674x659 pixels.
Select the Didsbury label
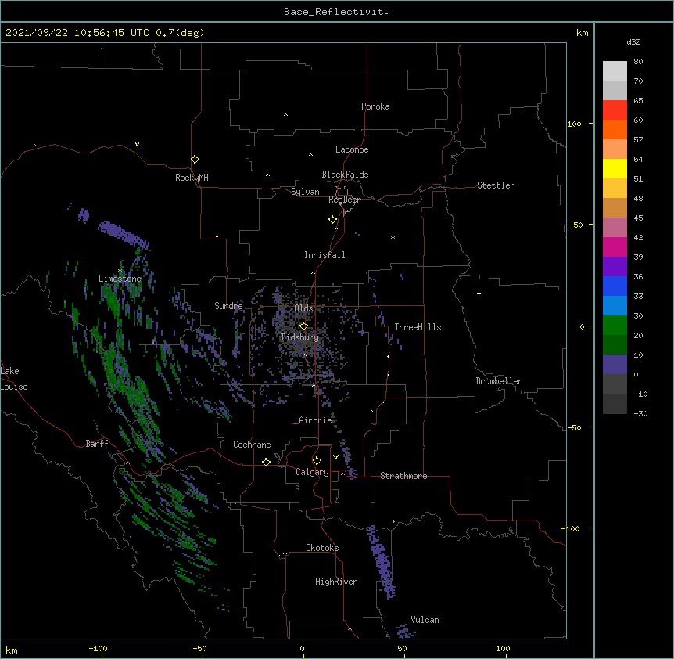pos(299,337)
